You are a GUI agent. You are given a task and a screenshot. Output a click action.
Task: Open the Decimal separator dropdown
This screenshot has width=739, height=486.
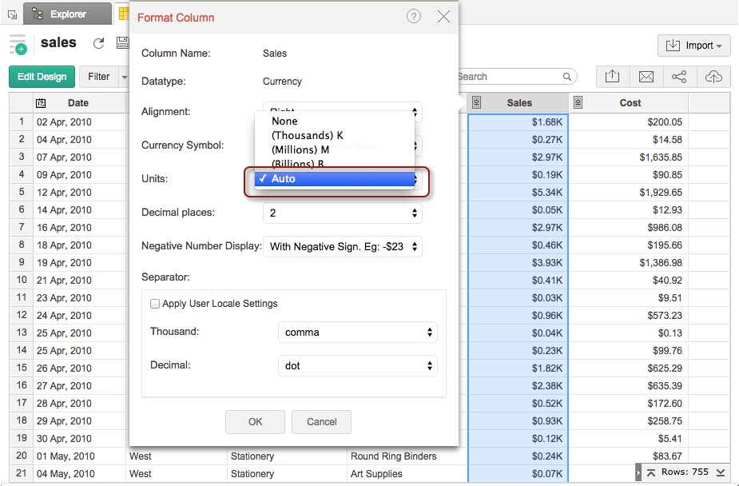(x=357, y=365)
